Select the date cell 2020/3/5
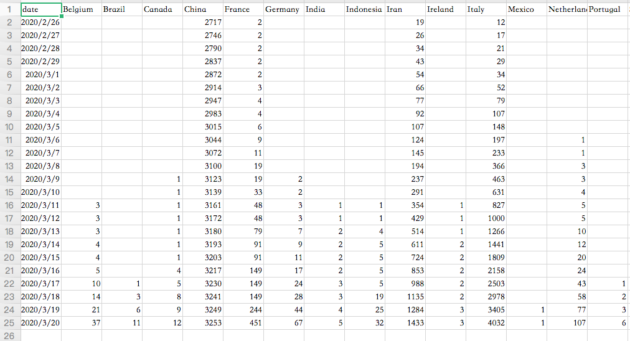Image resolution: width=630 pixels, height=341 pixels. coord(41,127)
